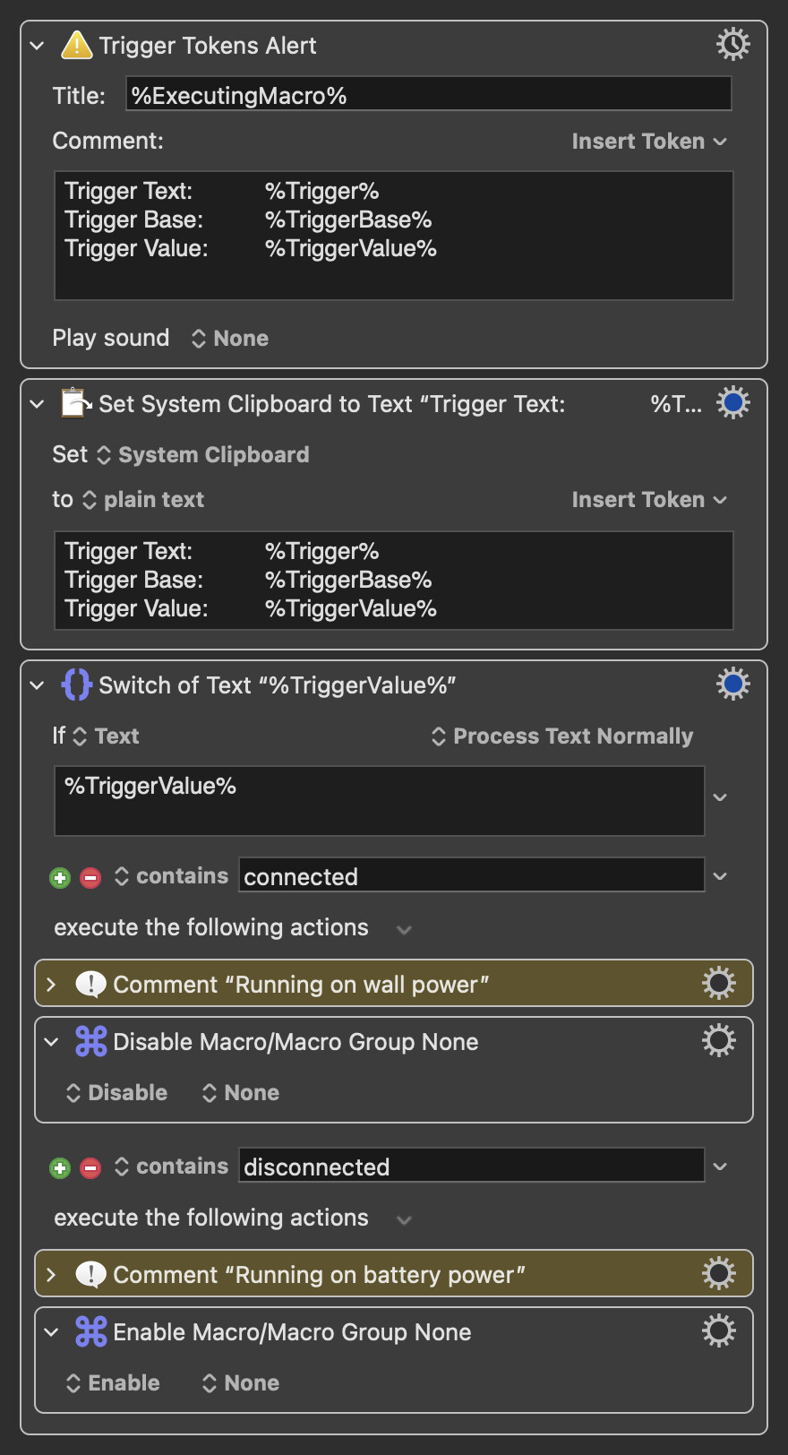Click the disconnected text field
This screenshot has width=788, height=1455.
pyautogui.click(x=472, y=1166)
